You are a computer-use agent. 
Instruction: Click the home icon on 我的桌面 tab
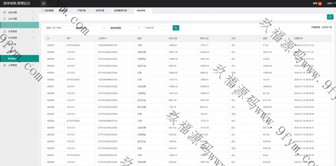point(43,10)
